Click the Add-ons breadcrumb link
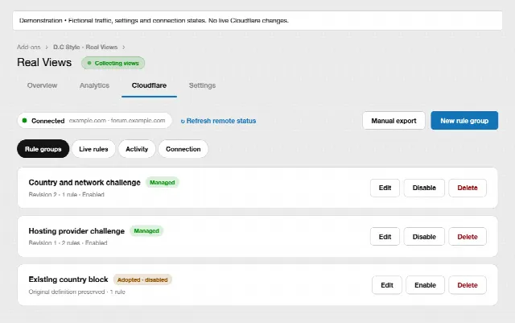Screen dimensions: 515x323 [29, 47]
